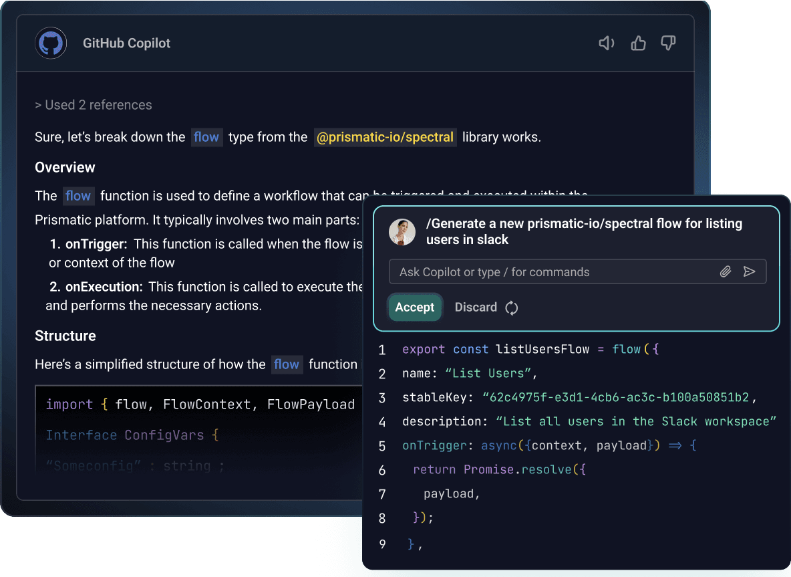Image resolution: width=791 pixels, height=577 pixels.
Task: Click the GitHub Copilot logo avatar
Action: [51, 43]
